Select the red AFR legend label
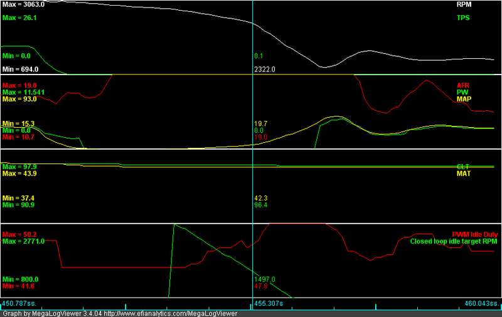The width and height of the screenshot is (502, 317). point(462,85)
